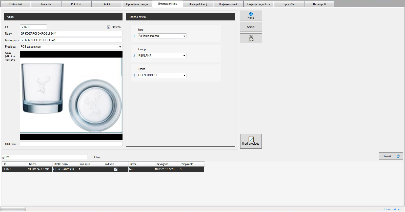Open the type dropdown Reklamni material
Screen dimensions: 405x212
coord(184,36)
